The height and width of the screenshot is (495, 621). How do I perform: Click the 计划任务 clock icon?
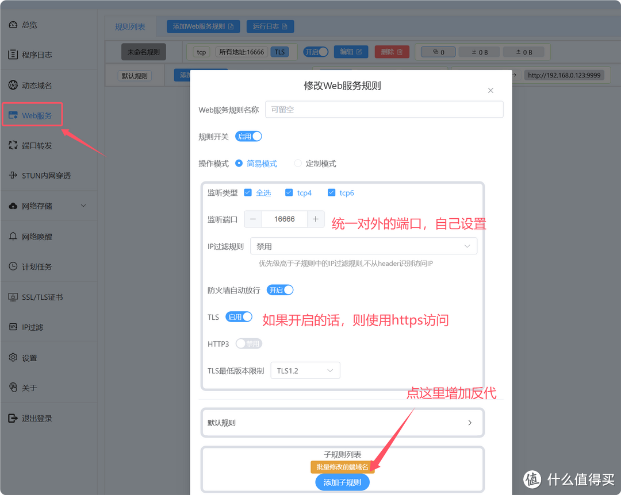point(13,266)
